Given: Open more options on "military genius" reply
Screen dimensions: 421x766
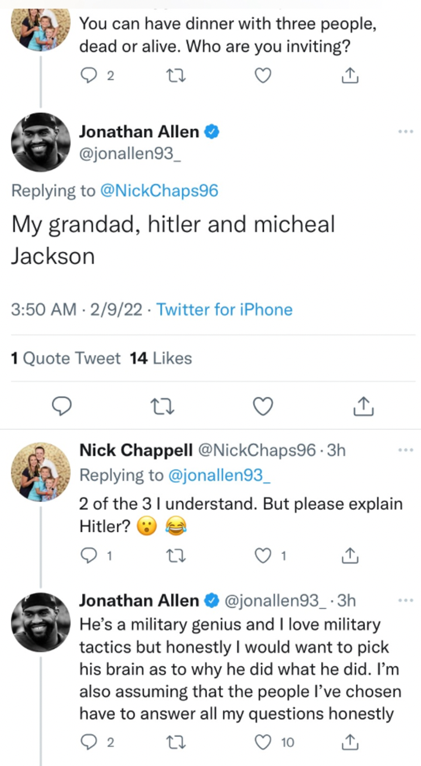Looking at the screenshot, I should point(406,600).
